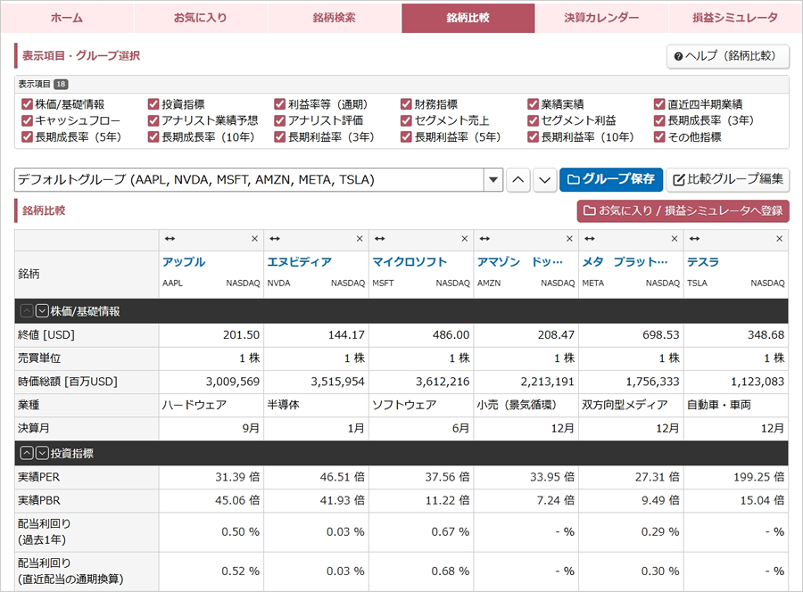
Task: Uncheck 投資指標 checkbox
Action: [153, 104]
